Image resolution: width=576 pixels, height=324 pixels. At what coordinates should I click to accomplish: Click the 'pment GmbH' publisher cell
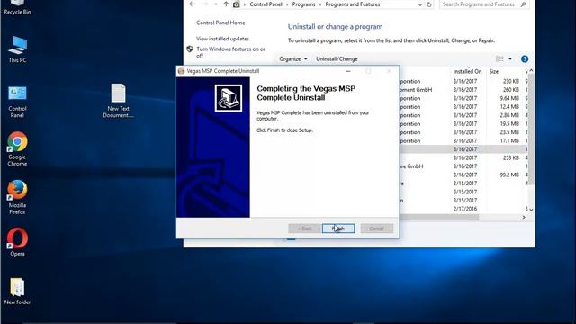[416, 90]
